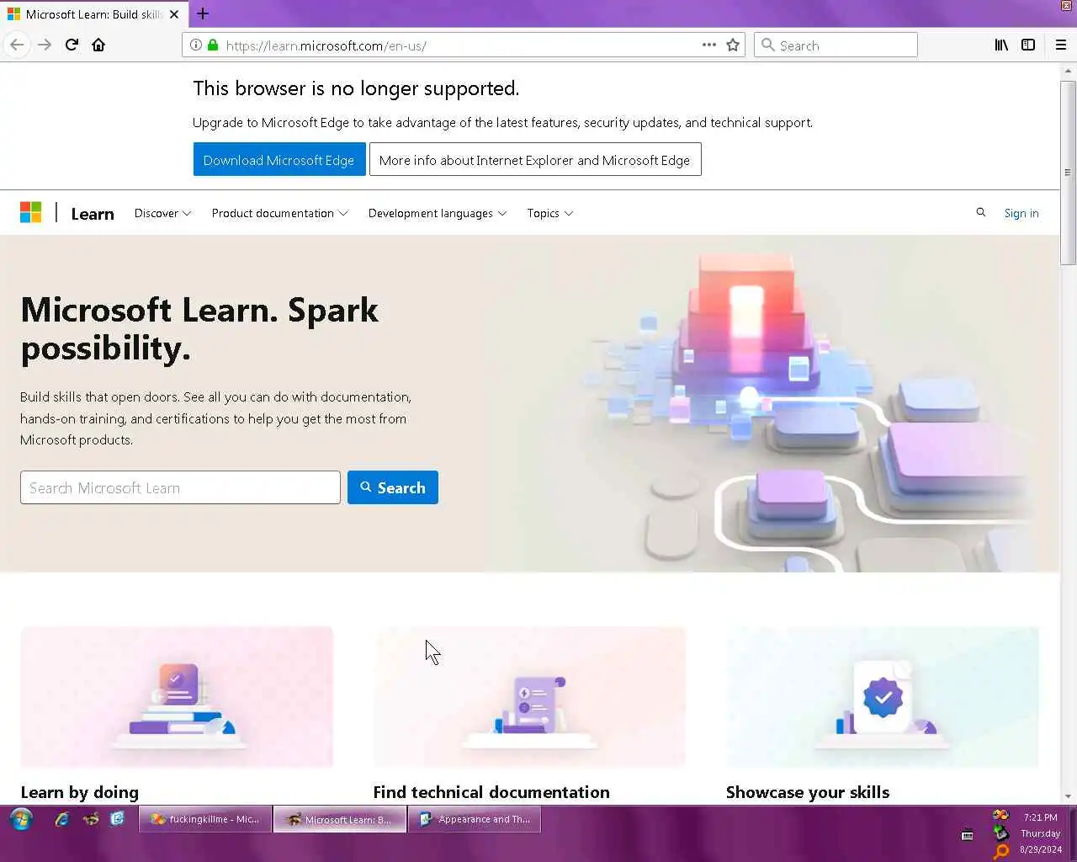Viewport: 1077px width, 862px height.
Task: Reload the page with the refresh icon
Action: pos(72,45)
